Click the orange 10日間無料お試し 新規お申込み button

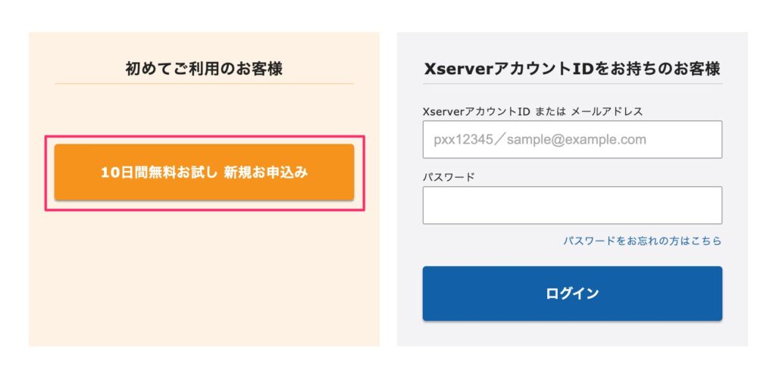click(205, 172)
